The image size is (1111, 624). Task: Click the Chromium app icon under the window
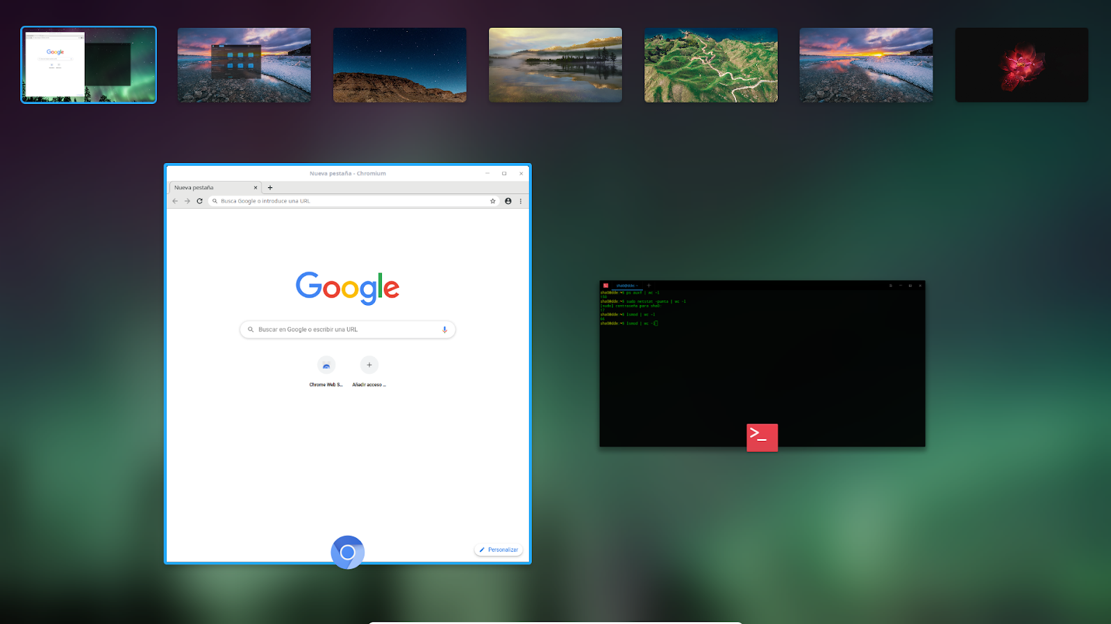point(348,552)
